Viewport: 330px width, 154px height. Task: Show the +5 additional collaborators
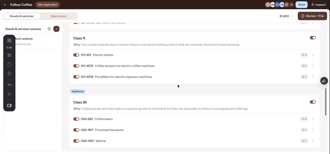point(291,5)
